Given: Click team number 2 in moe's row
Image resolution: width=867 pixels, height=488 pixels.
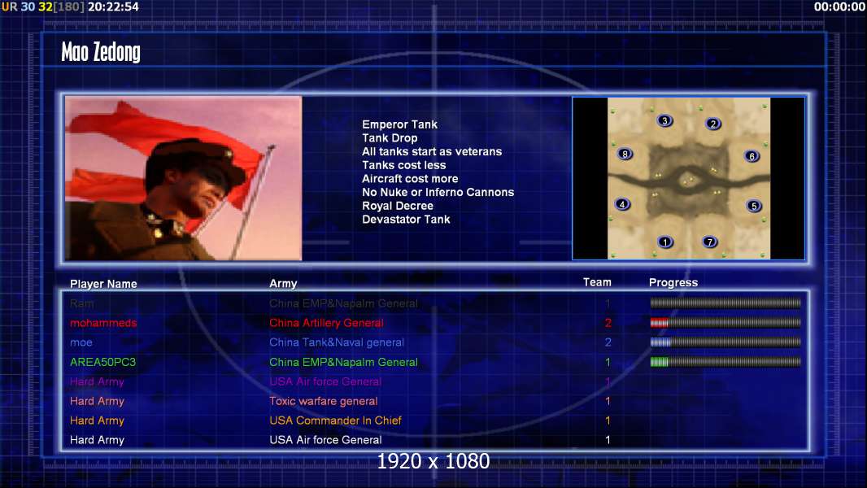Looking at the screenshot, I should click(608, 342).
